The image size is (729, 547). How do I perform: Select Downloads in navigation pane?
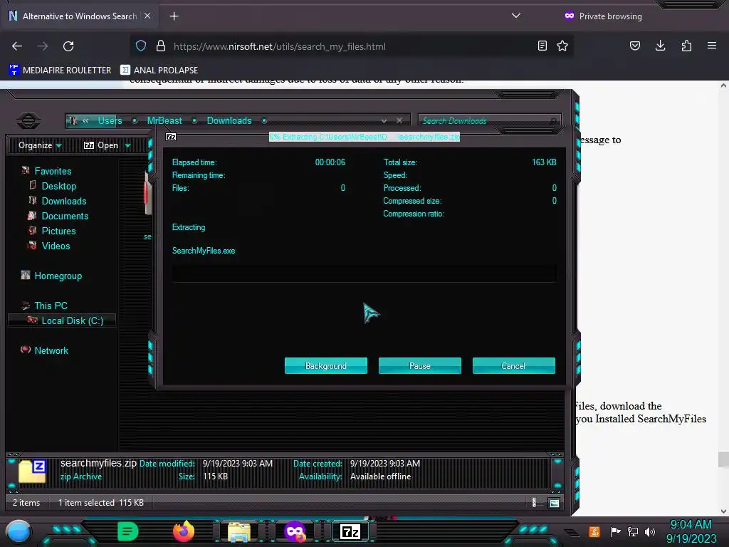tap(63, 201)
